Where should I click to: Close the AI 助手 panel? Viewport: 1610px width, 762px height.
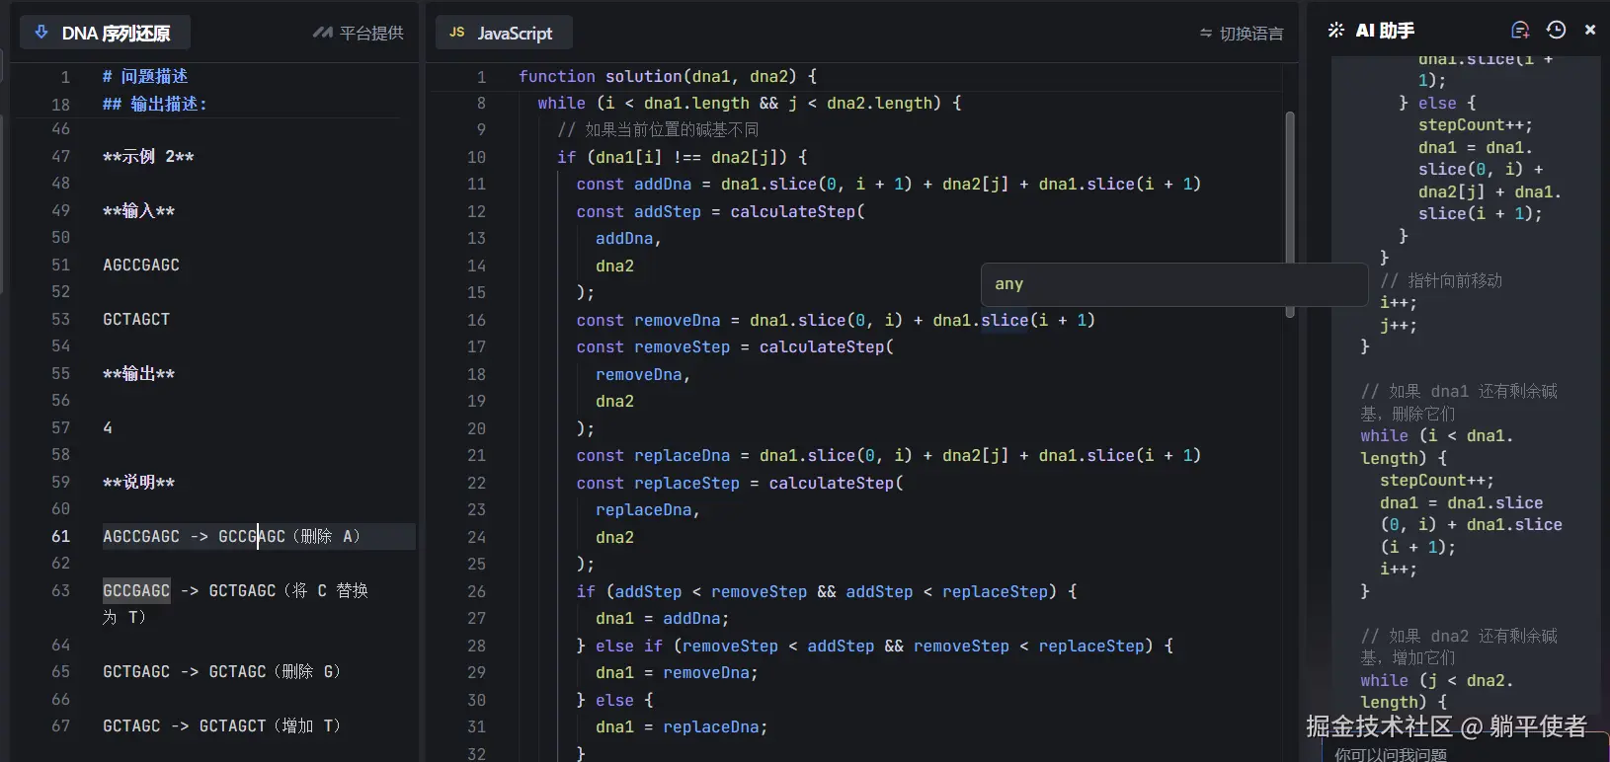(x=1590, y=30)
